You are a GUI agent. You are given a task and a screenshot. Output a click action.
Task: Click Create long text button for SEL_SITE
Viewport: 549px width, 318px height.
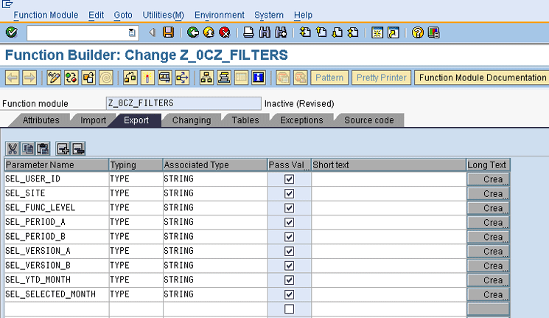pos(488,193)
